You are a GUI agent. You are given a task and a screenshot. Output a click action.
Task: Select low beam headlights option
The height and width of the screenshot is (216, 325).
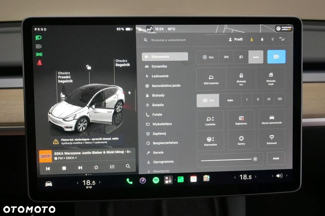(241, 57)
